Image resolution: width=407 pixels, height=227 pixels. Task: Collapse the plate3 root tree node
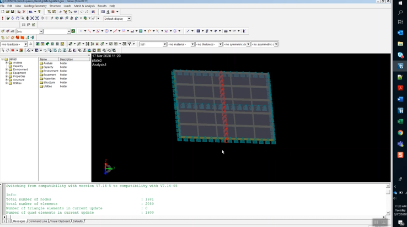pos(3,59)
